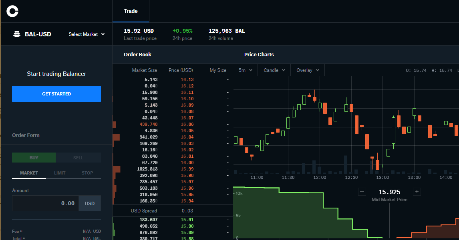Open the Overlay dropdown on the chart

[x=307, y=69]
